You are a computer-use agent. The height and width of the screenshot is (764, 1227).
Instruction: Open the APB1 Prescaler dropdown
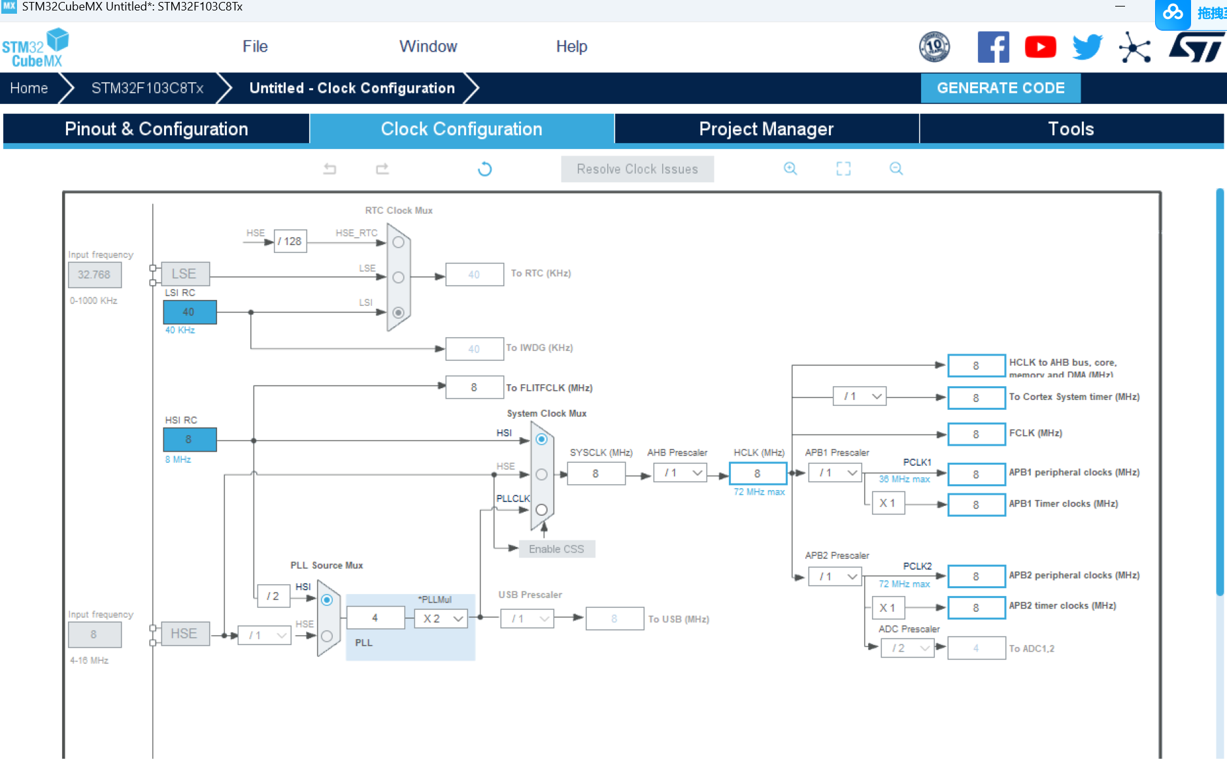[835, 473]
